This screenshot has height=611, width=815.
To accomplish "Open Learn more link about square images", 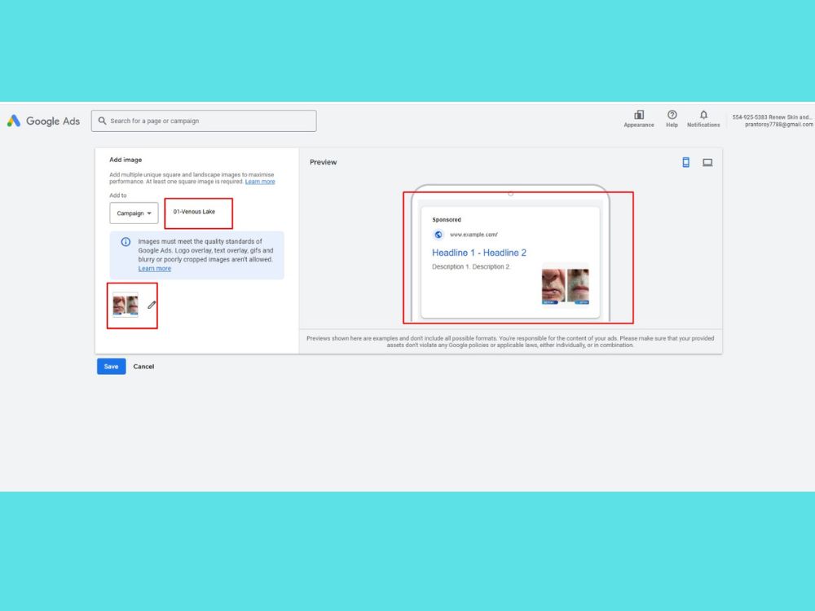I will 260,182.
